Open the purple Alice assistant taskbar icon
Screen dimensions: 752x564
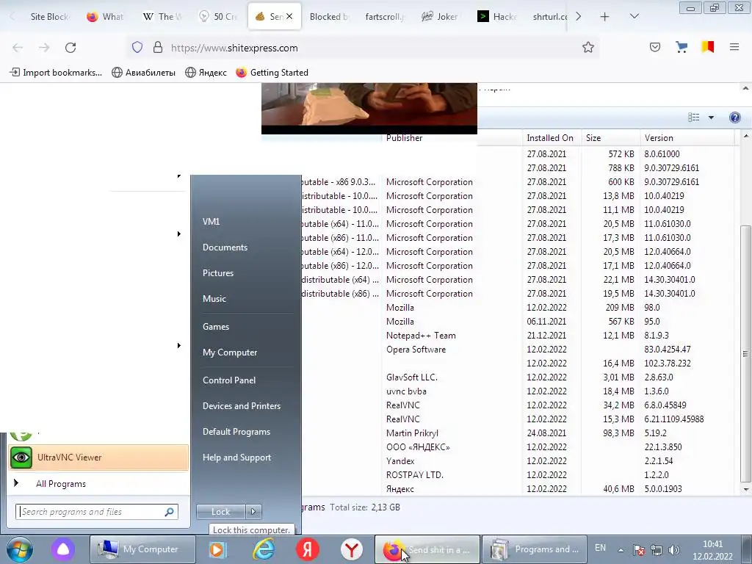tap(63, 549)
